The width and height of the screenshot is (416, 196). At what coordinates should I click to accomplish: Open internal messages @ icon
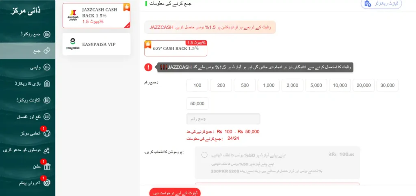pos(47,183)
